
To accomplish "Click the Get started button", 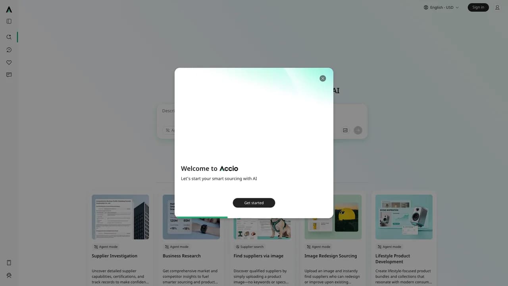I will [x=254, y=203].
